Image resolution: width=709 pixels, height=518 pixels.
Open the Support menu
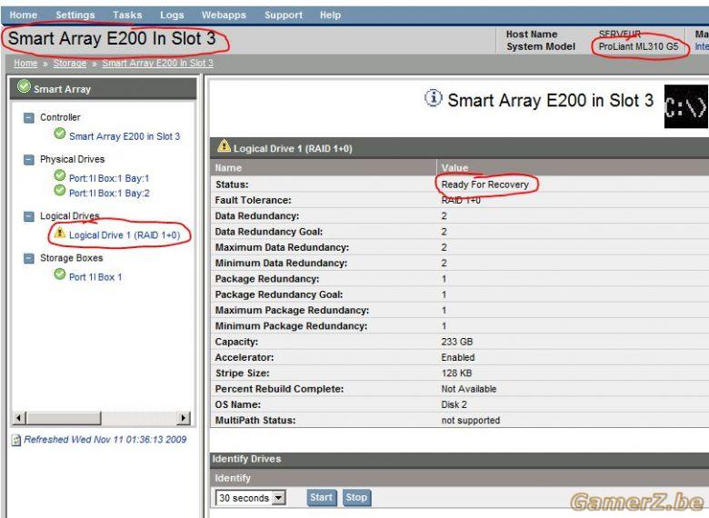pyautogui.click(x=283, y=15)
